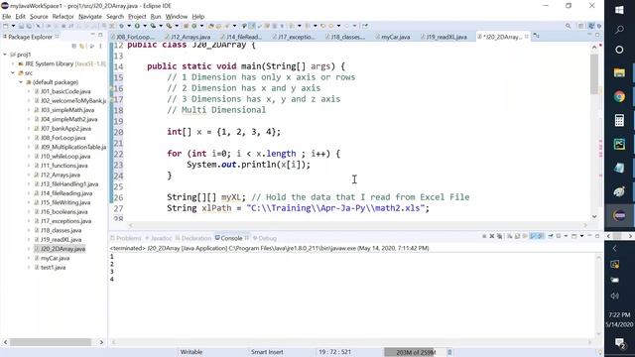This screenshot has height=357, width=635.
Task: Collapse All in Package Explorer toolbar
Action: click(x=74, y=47)
